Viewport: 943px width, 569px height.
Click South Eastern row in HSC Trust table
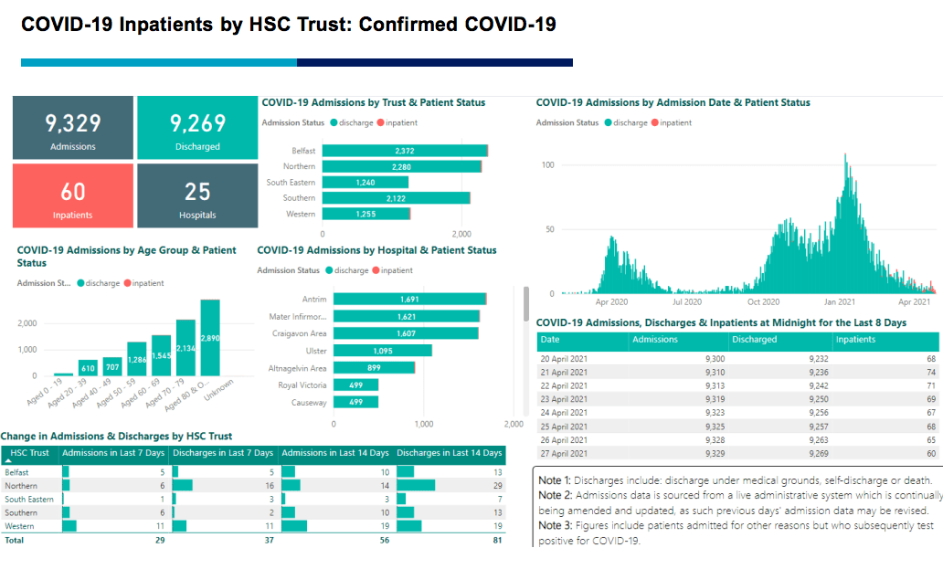coord(253,500)
